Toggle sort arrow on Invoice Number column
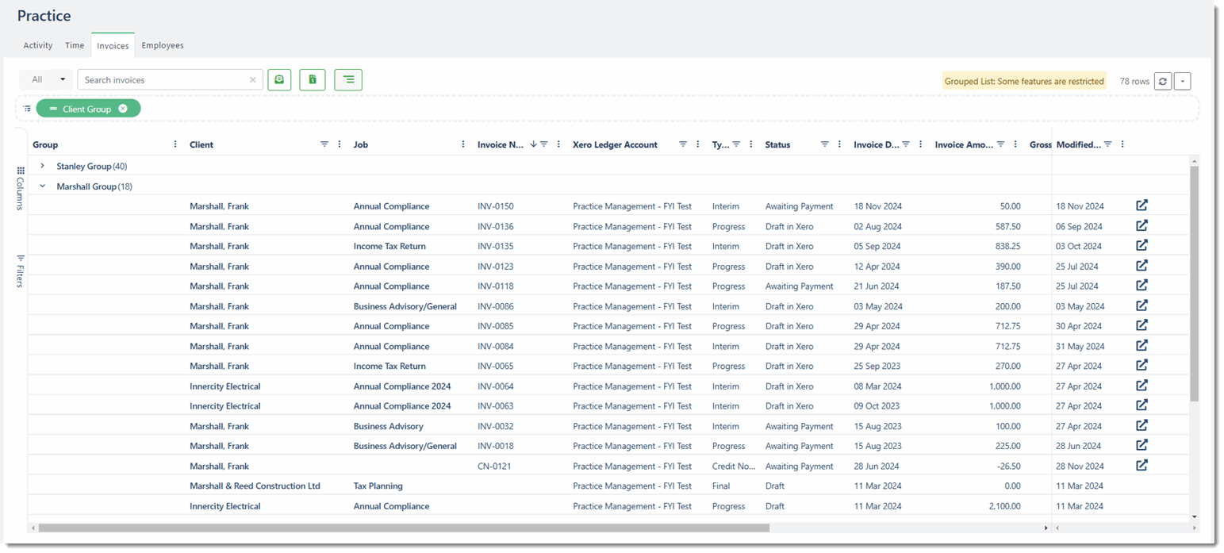1224x553 pixels. pos(533,144)
